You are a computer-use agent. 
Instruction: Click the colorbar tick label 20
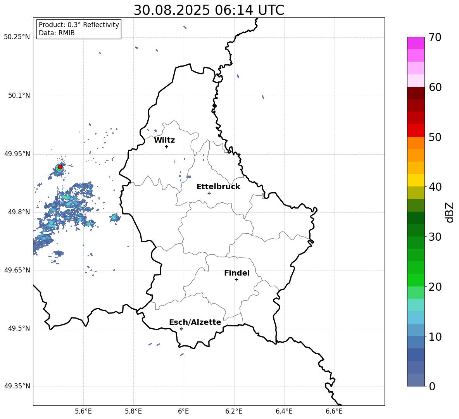[435, 287]
